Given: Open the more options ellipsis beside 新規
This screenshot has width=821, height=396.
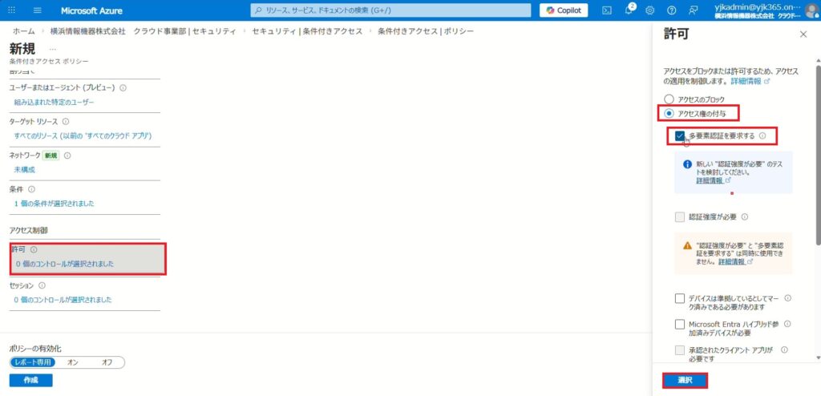Looking at the screenshot, I should point(53,50).
